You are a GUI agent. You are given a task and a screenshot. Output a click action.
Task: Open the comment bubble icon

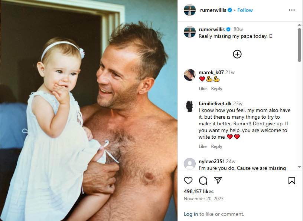[203, 181]
